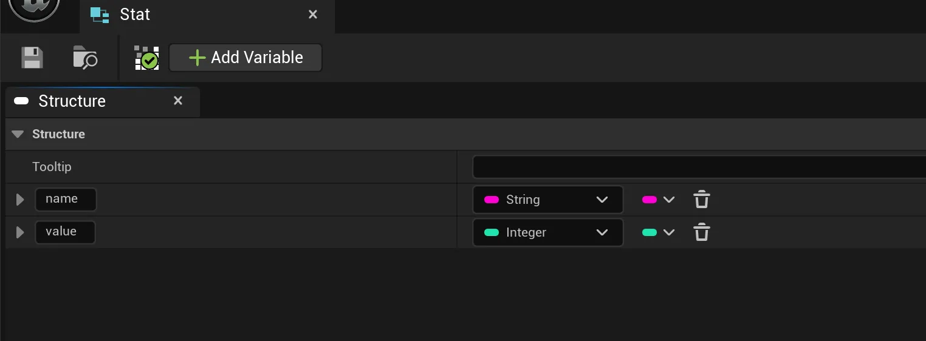Click the white pill icon on Structure tab
Image resolution: width=926 pixels, height=341 pixels.
[21, 101]
